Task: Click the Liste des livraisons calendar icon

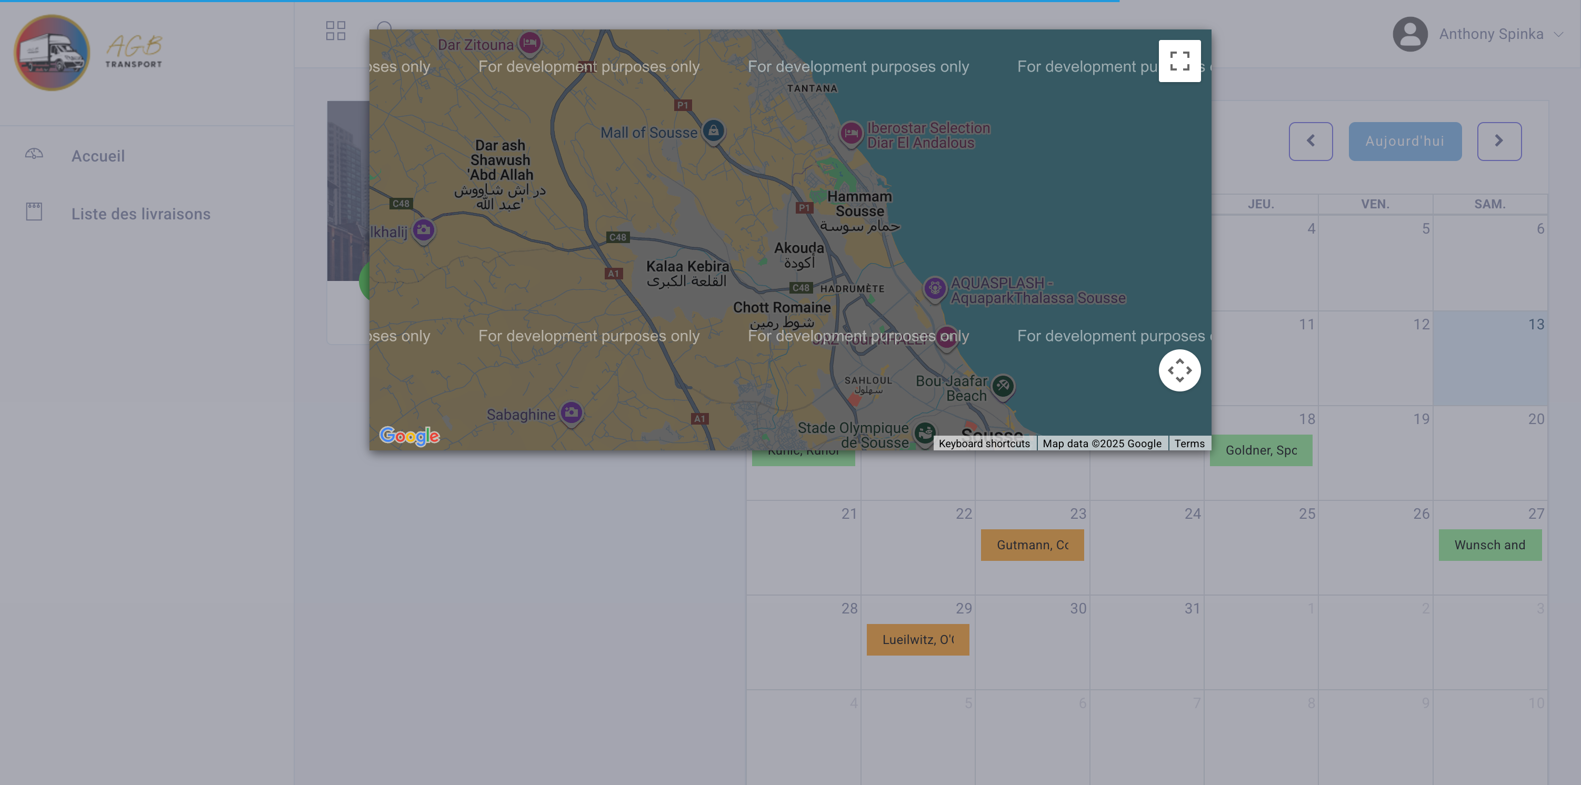Action: click(34, 212)
